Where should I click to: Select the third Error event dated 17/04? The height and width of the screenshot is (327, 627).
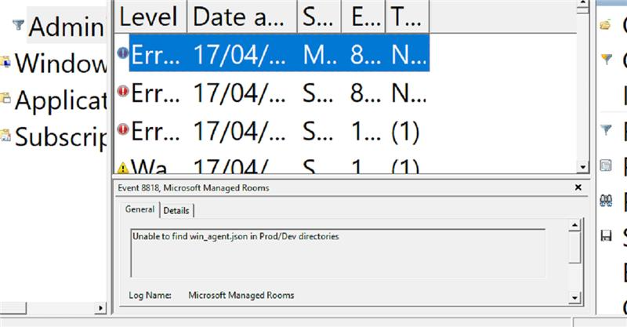pyautogui.click(x=274, y=129)
